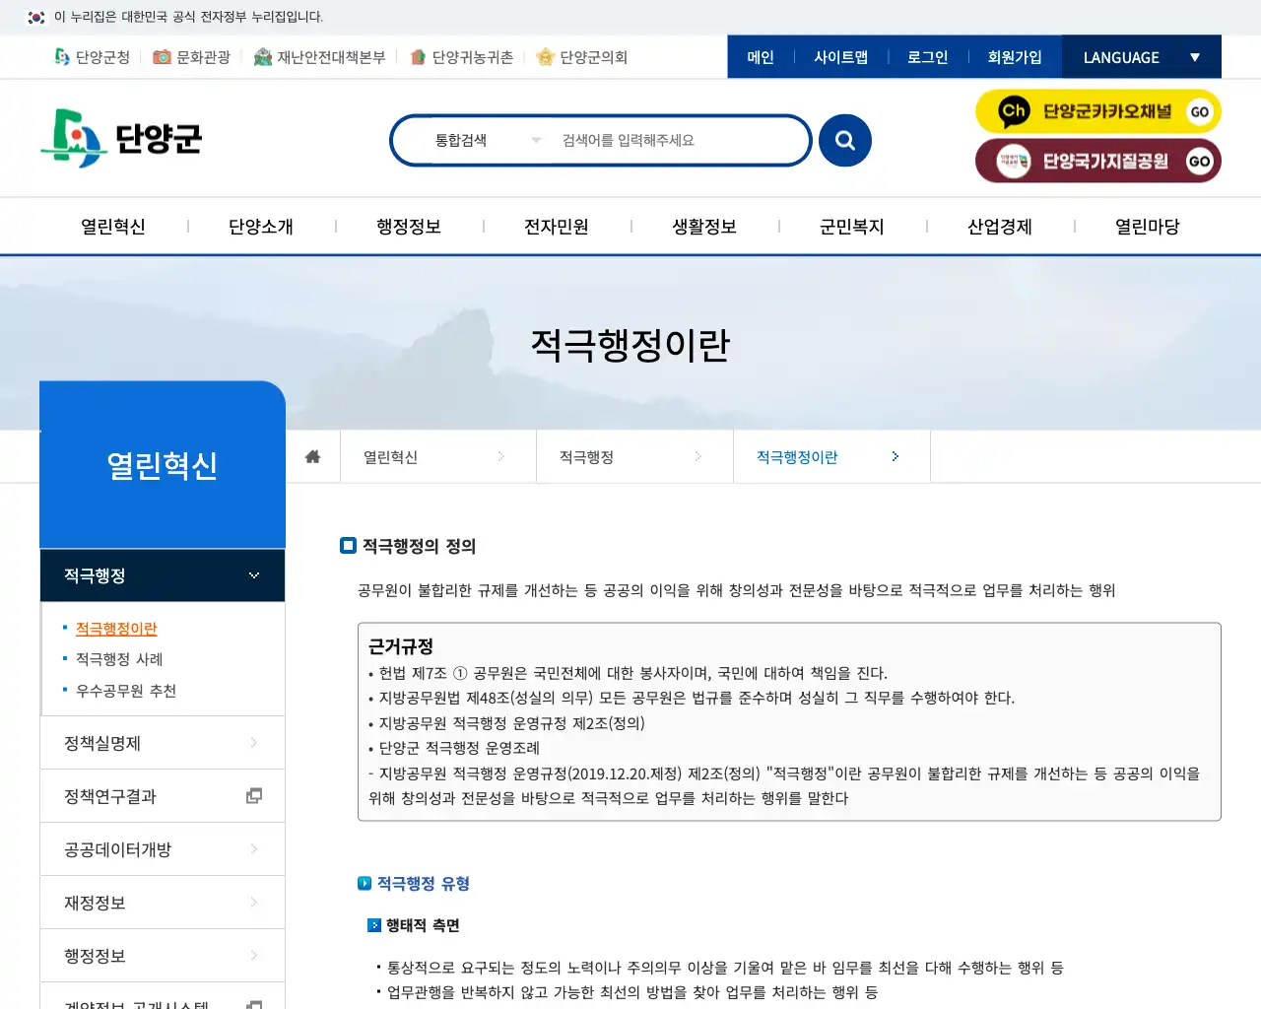Expand the 정책실명제 sidebar menu
The width and height of the screenshot is (1261, 1009).
pyautogui.click(x=162, y=742)
